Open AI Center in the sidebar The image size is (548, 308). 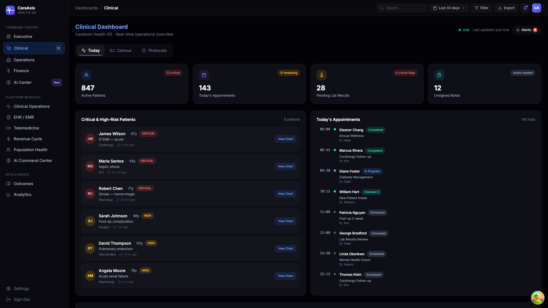click(34, 82)
